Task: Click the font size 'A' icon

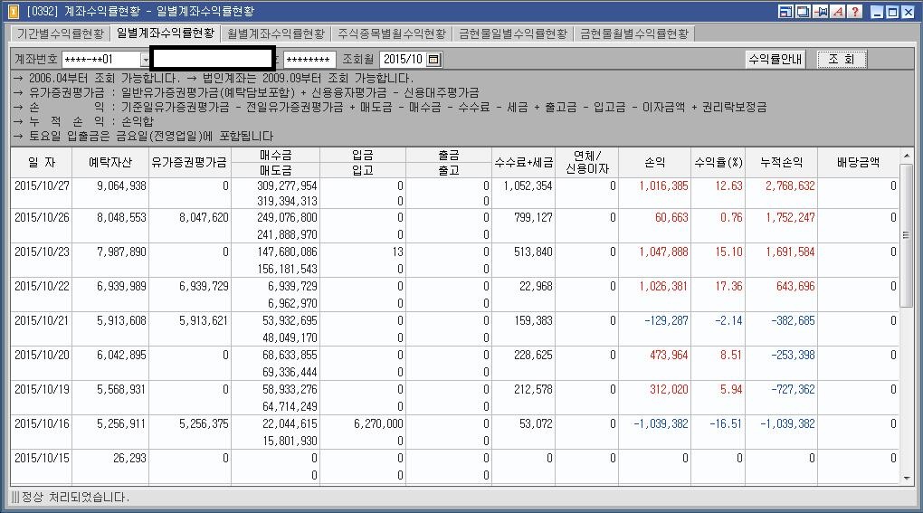Action: (838, 11)
